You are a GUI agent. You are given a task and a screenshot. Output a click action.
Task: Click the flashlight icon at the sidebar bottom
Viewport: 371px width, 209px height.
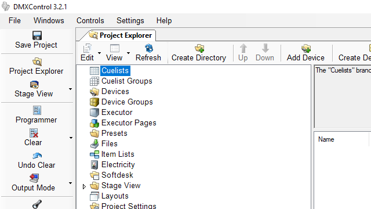[x=37, y=204]
